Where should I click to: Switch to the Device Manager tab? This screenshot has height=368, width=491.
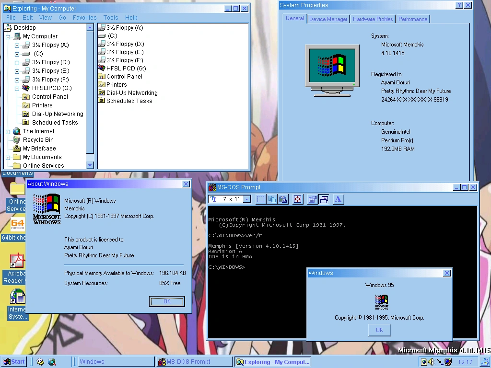(x=328, y=19)
